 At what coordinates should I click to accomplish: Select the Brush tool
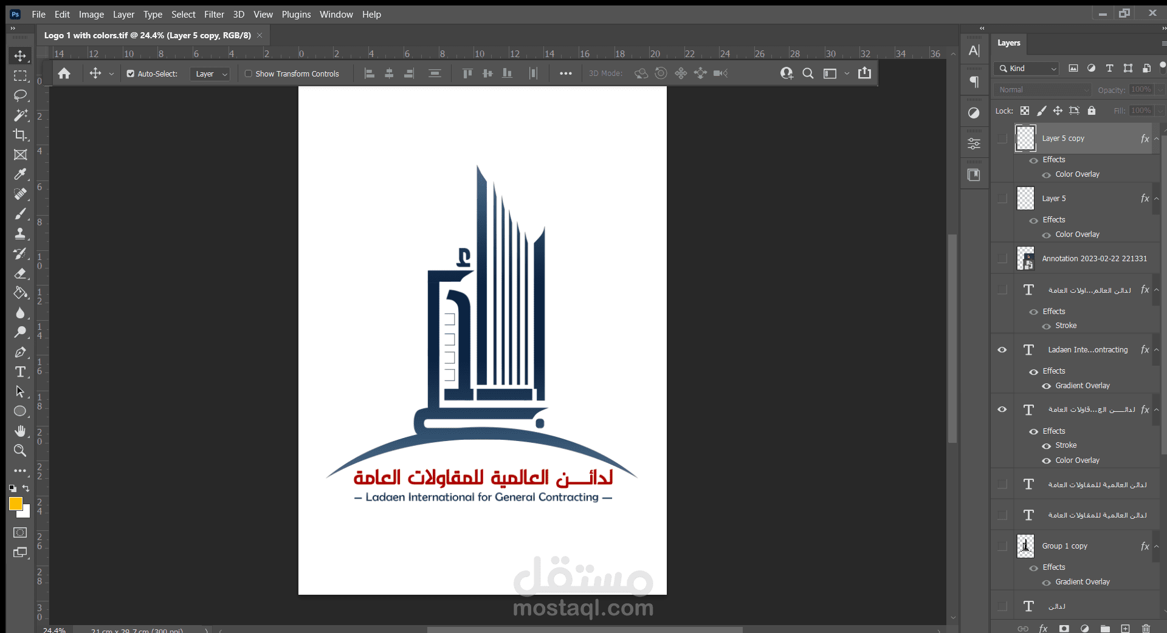pos(20,214)
